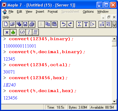The height and width of the screenshot is (111, 118).
Task: Click the Open URL icon
Action: click(x=19, y=24)
